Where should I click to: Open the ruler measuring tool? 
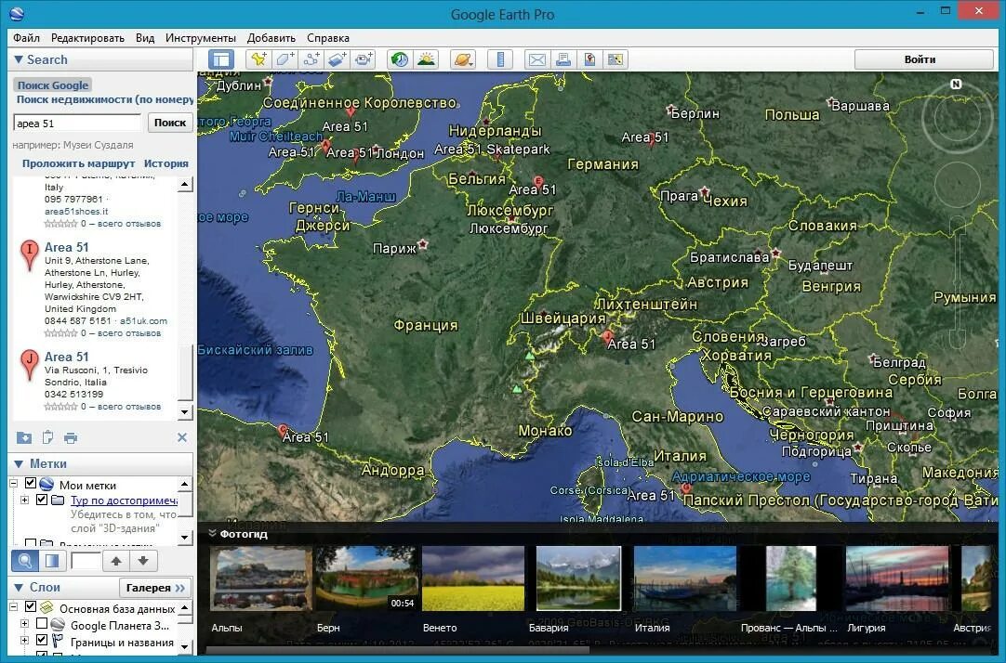[500, 59]
